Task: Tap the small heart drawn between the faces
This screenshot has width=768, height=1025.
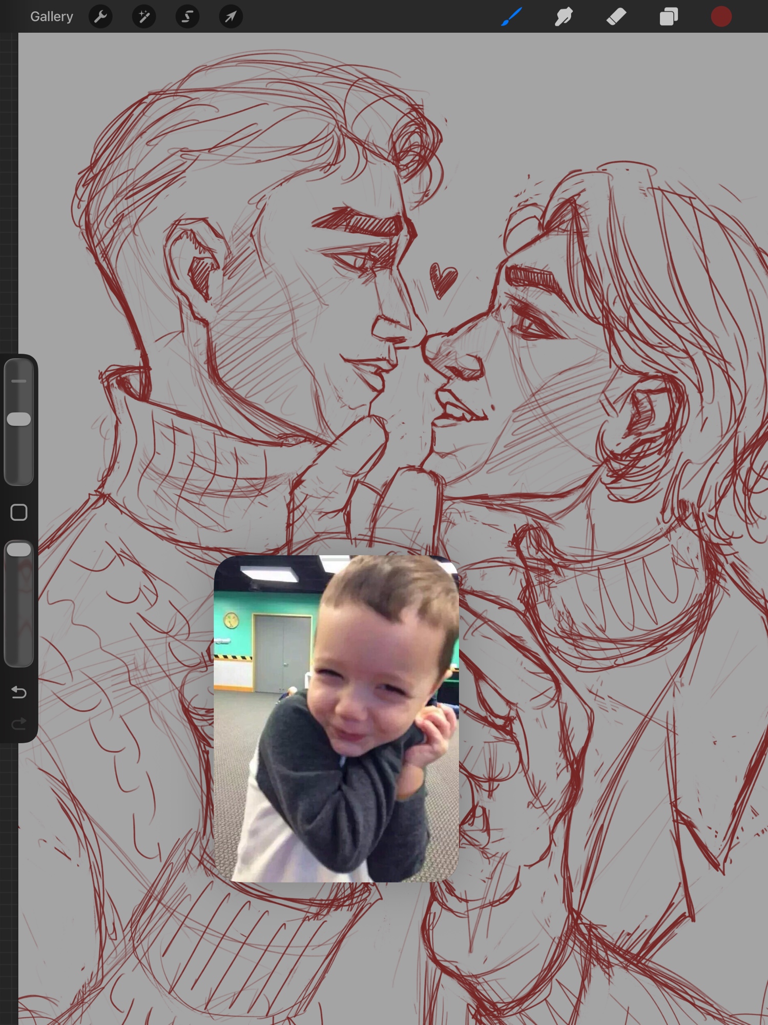Action: click(442, 278)
